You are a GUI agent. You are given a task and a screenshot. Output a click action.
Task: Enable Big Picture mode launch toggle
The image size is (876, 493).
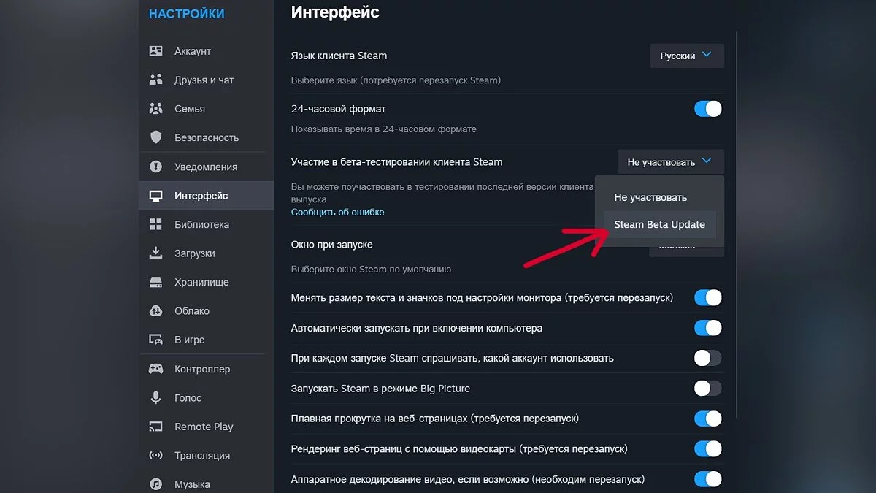[x=707, y=389]
